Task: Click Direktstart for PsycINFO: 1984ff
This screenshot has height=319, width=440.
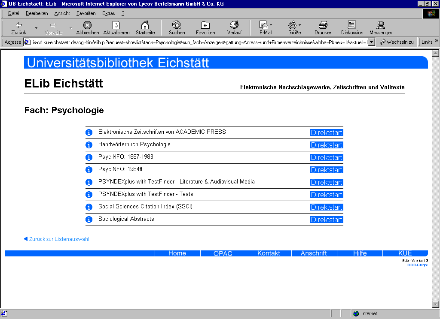Action: coord(327,170)
